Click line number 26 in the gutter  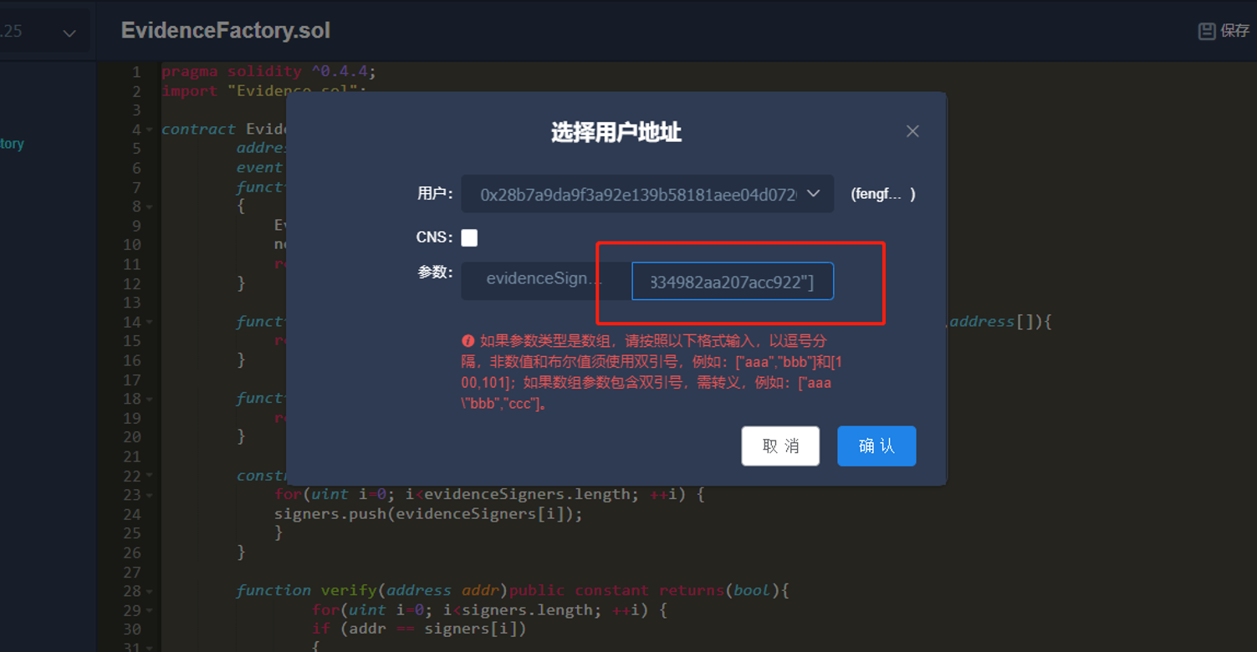click(x=131, y=553)
